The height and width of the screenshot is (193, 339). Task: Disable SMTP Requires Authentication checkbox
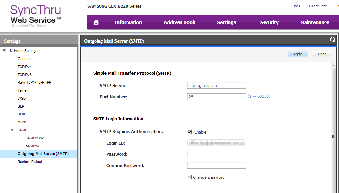(x=189, y=132)
